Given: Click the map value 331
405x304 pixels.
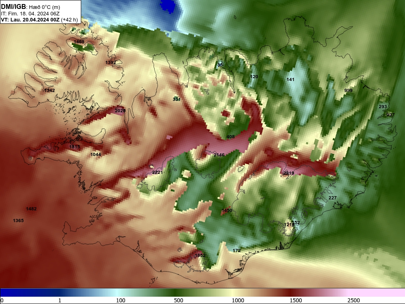Looking at the screenshot, I should [177, 99].
